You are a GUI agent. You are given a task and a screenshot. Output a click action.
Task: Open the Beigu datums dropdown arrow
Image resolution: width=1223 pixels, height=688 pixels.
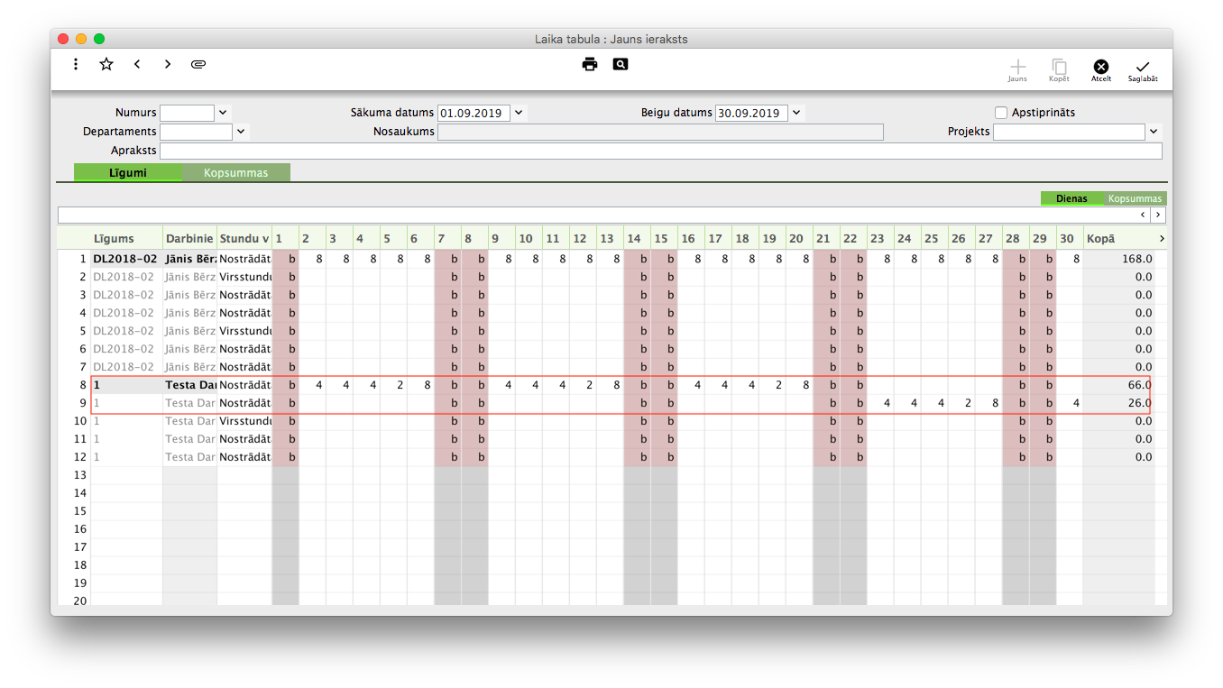796,113
